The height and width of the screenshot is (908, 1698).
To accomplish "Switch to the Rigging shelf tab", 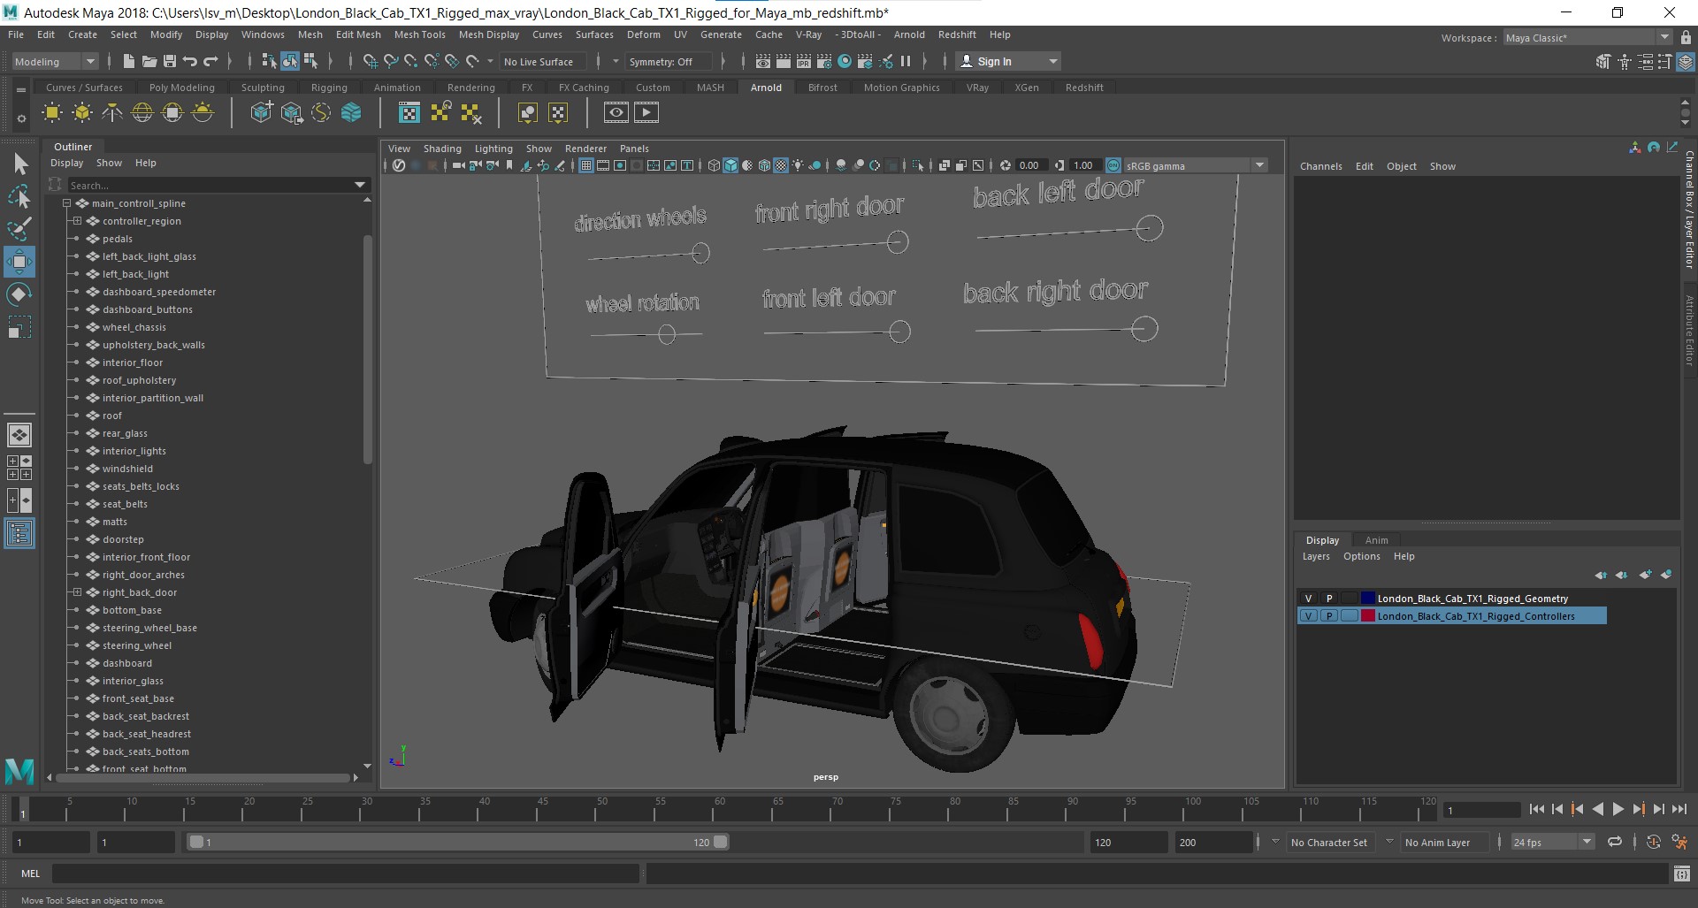I will point(329,88).
